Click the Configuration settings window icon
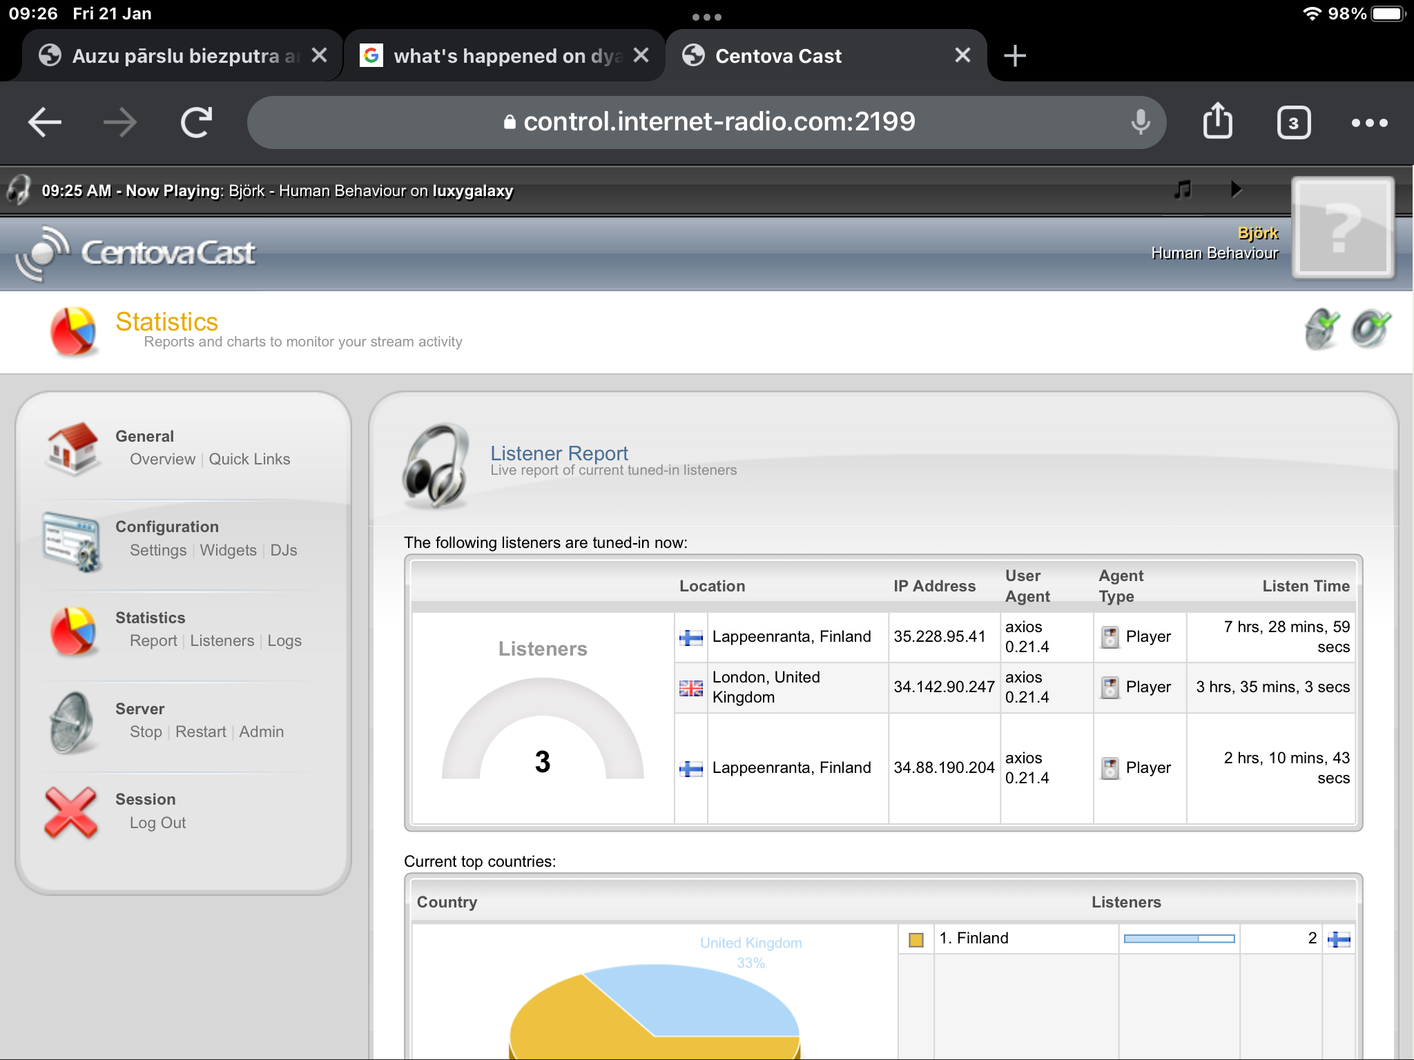Viewport: 1414px width, 1060px height. tap(72, 540)
